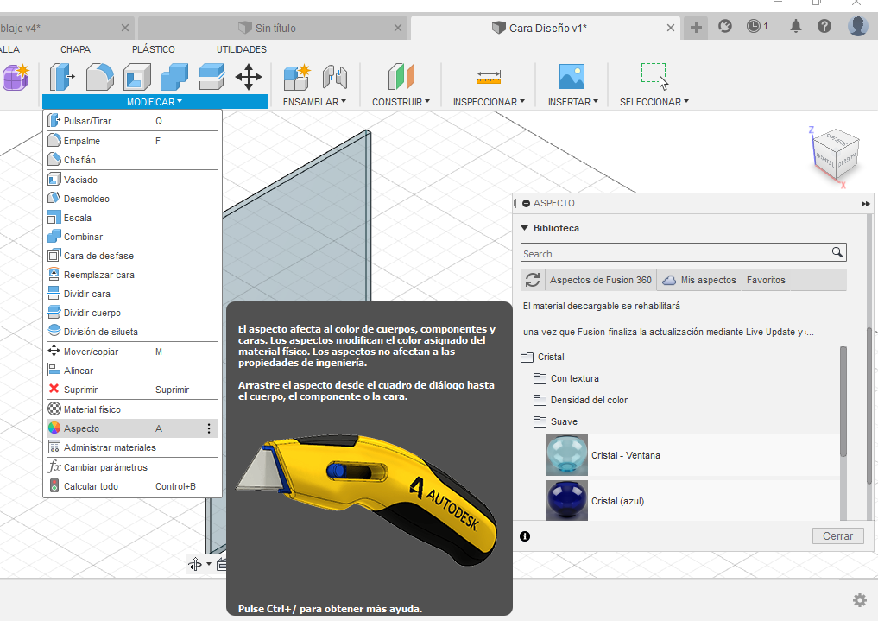Choose Material físico menu entry
The image size is (878, 621).
(x=133, y=409)
